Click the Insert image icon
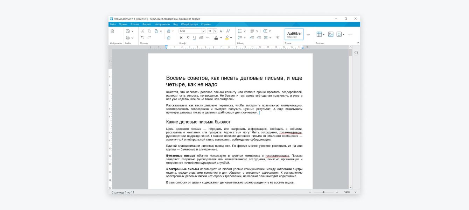469x210 pixels. [330, 34]
